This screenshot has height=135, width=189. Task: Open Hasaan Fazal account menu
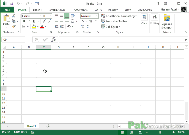pos(170,9)
